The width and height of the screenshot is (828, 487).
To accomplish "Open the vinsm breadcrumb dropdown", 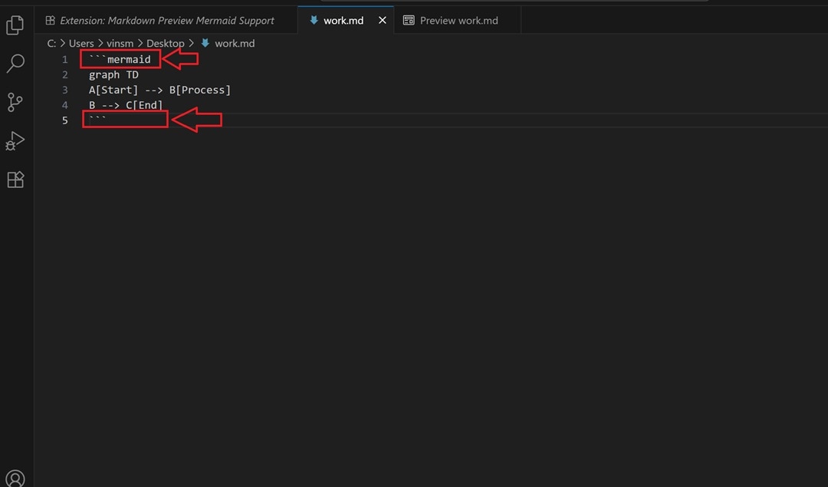I will [120, 43].
